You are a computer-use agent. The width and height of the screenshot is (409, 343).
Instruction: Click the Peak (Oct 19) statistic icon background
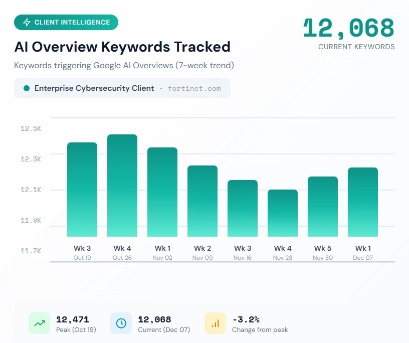tap(40, 323)
